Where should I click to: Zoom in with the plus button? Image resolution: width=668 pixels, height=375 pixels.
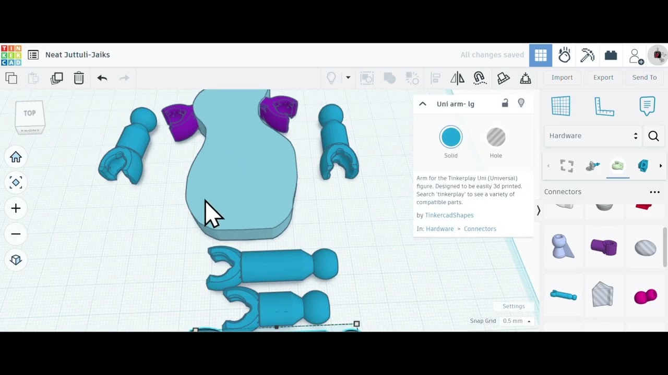(x=16, y=208)
